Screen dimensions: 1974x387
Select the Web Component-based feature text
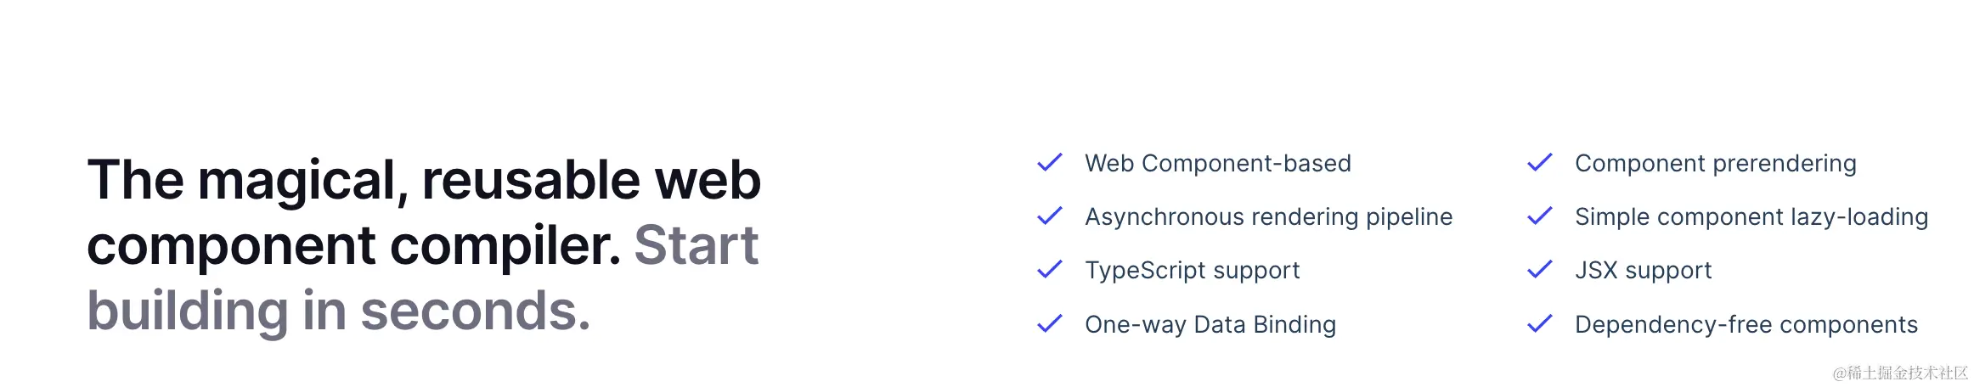coord(1218,163)
